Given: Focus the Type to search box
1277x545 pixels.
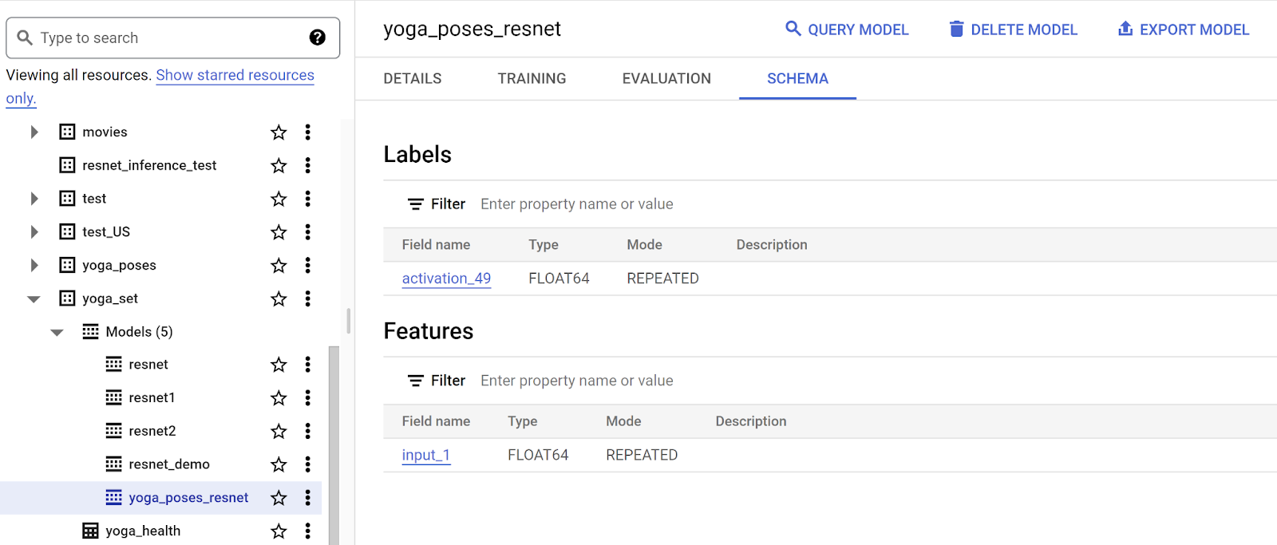Looking at the screenshot, I should [x=168, y=38].
